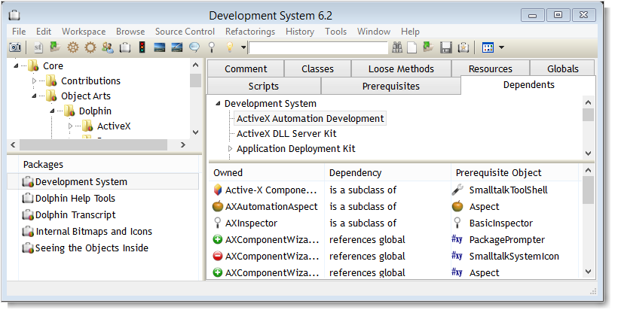This screenshot has width=618, height=316.
Task: Click the gear icon next to the people icon
Action: pyautogui.click(x=90, y=47)
